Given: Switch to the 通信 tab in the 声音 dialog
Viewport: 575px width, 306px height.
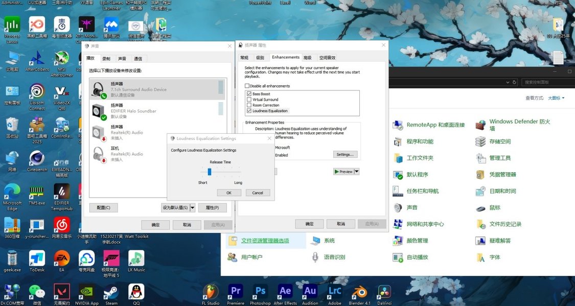Looking at the screenshot, I should (x=138, y=58).
